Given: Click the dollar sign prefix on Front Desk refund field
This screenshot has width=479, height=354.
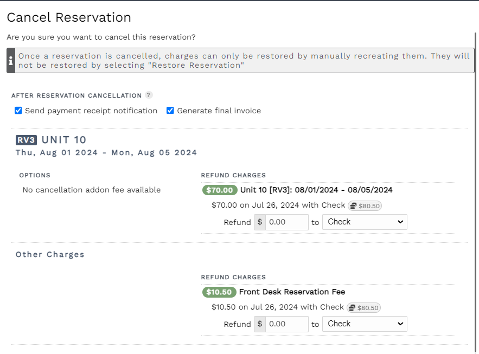Looking at the screenshot, I should coord(259,324).
